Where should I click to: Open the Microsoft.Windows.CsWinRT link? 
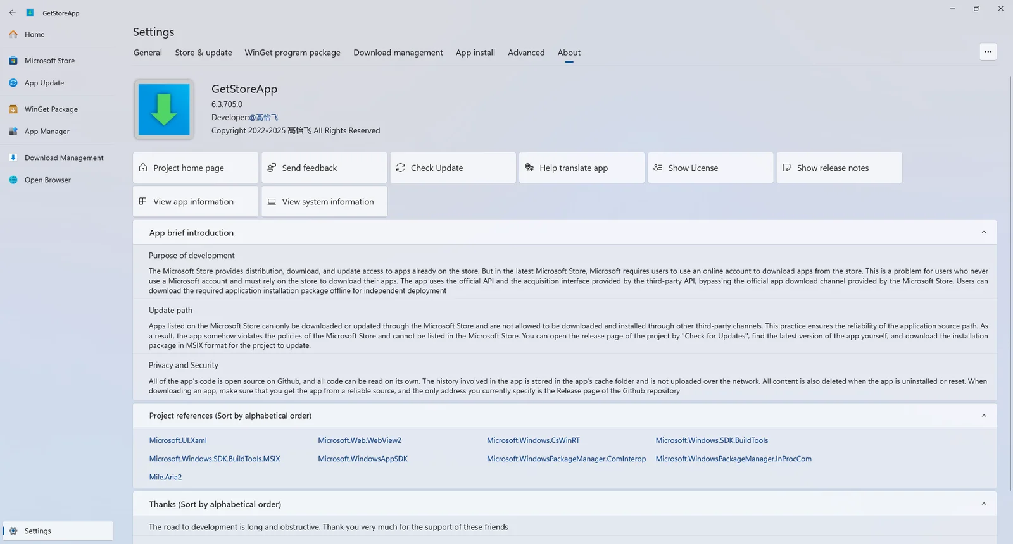[x=533, y=440]
